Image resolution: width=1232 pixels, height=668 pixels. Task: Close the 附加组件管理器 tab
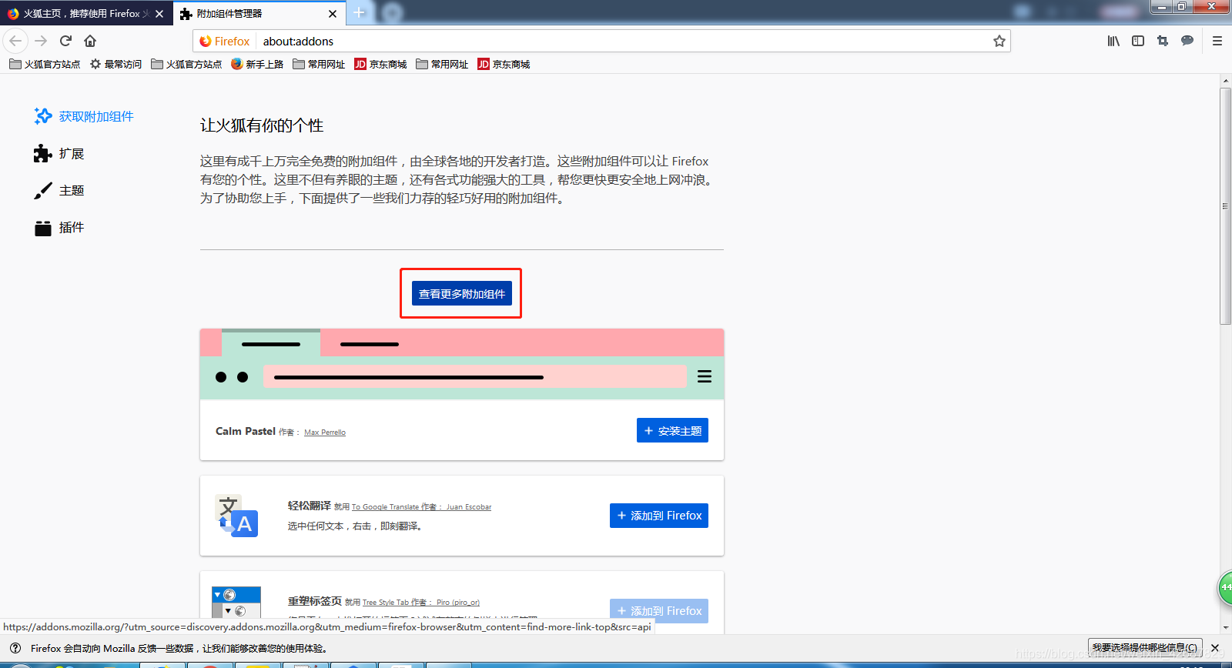[x=333, y=14]
